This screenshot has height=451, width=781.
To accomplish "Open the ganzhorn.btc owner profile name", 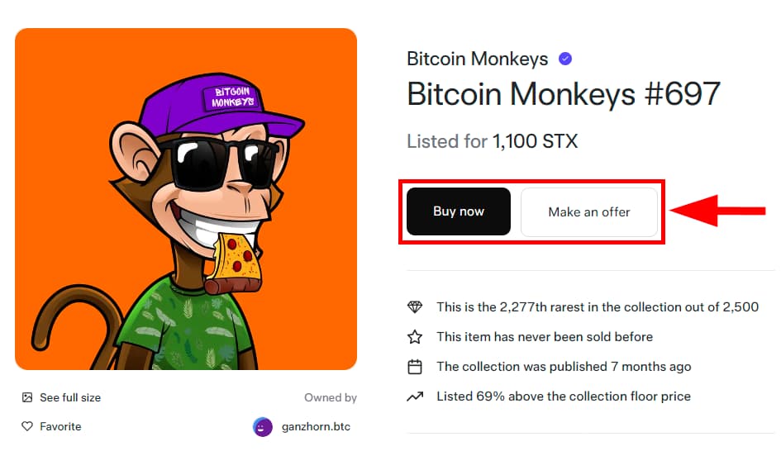I will 315,427.
